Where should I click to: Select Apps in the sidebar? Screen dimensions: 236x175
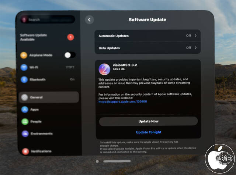click(49, 110)
